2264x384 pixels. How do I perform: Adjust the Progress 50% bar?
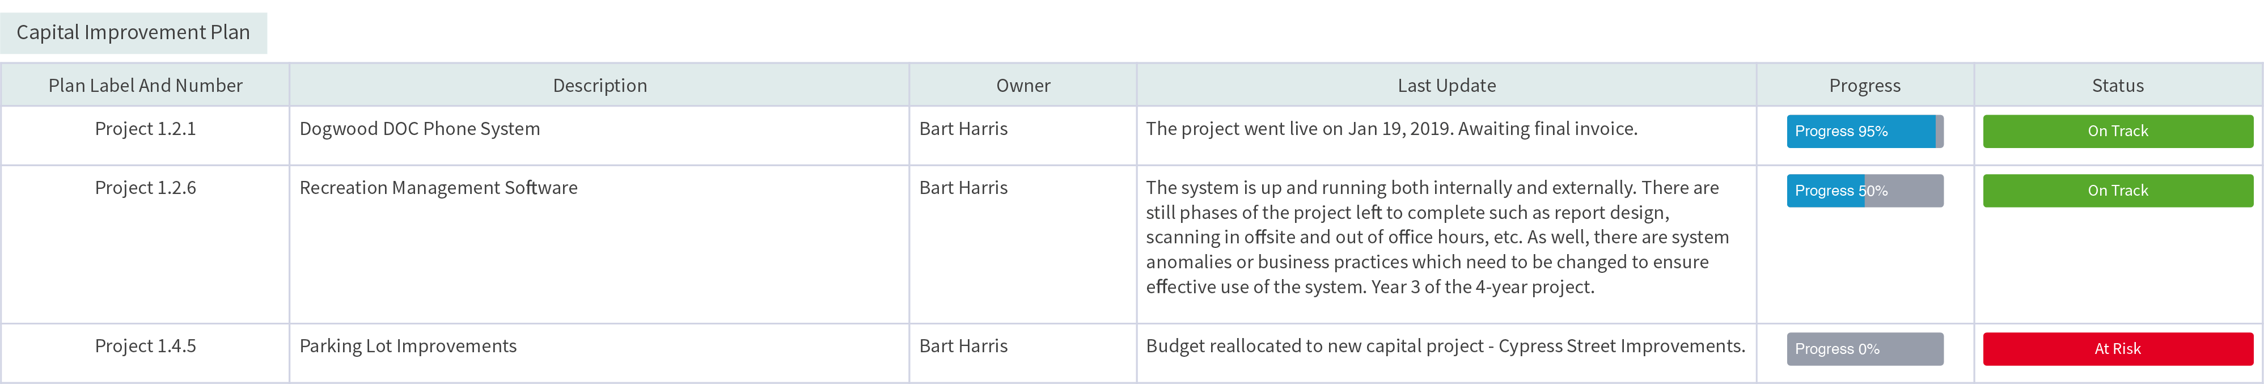pyautogui.click(x=1864, y=191)
